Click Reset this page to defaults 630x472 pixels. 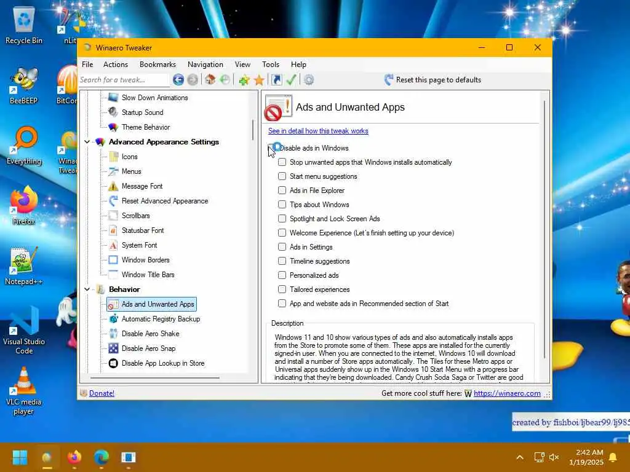[438, 80]
